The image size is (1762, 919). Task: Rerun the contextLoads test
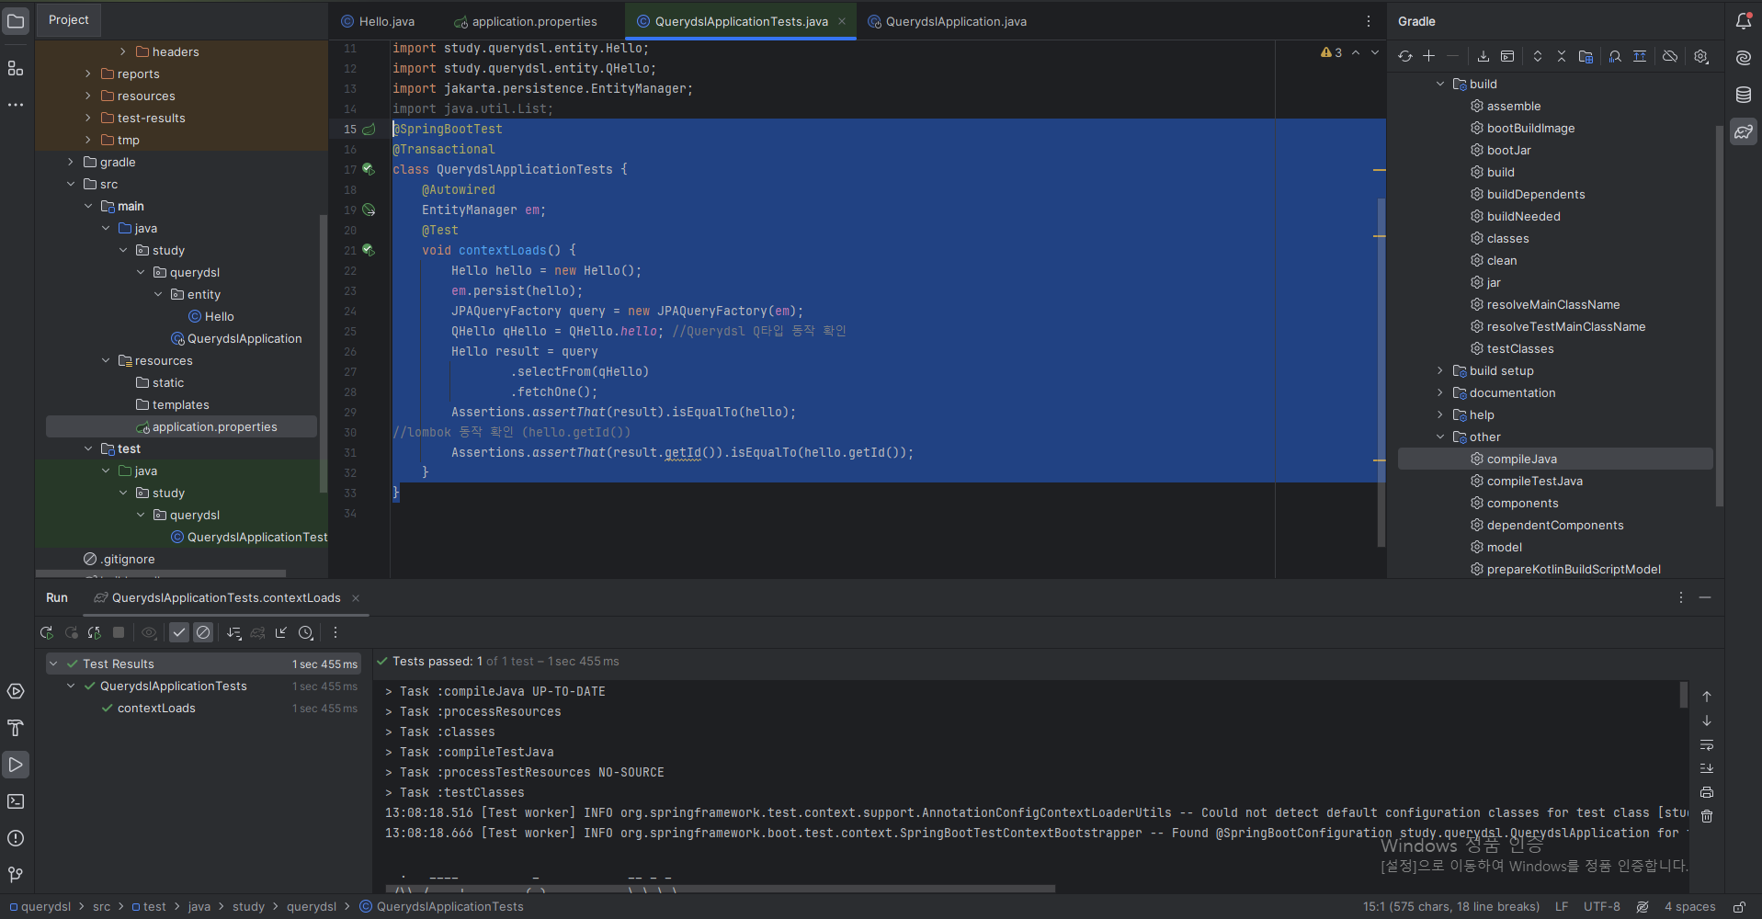point(47,632)
